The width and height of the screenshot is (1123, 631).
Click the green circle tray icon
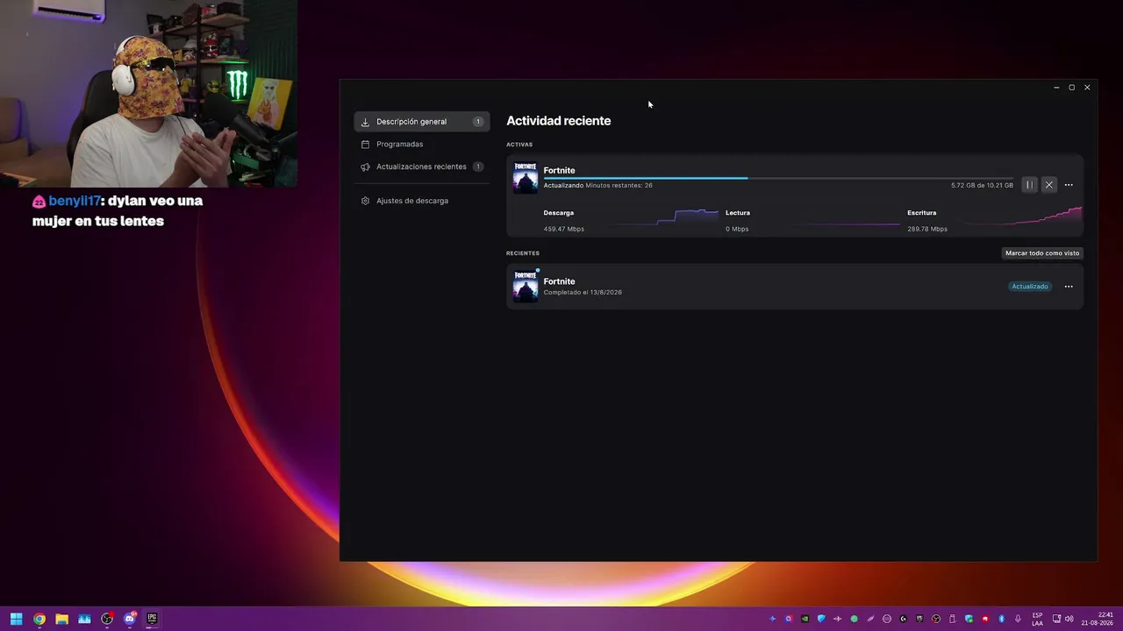tap(854, 619)
